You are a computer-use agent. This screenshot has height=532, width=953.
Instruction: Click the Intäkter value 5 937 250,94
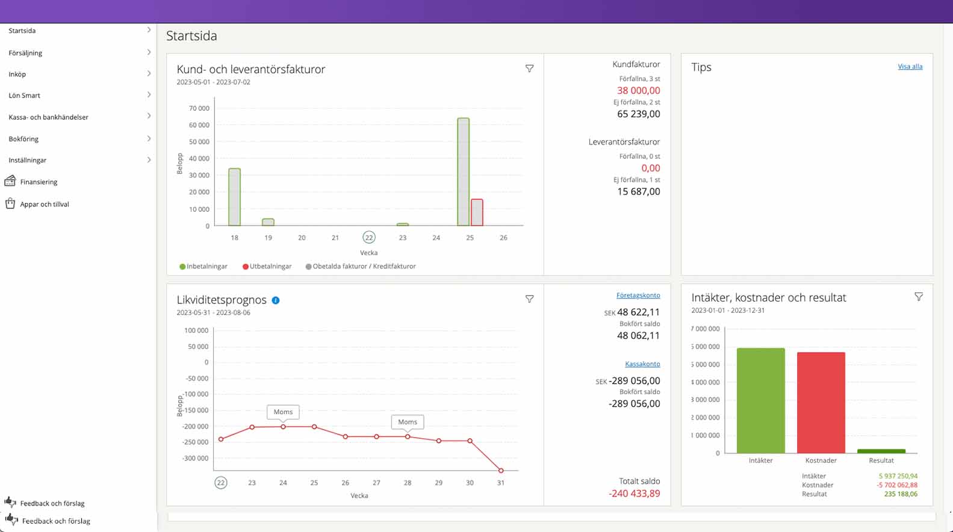click(898, 476)
